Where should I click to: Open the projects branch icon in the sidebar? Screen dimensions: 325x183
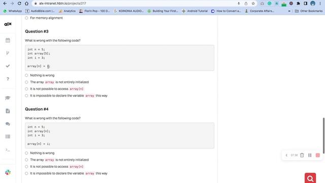(8, 53)
